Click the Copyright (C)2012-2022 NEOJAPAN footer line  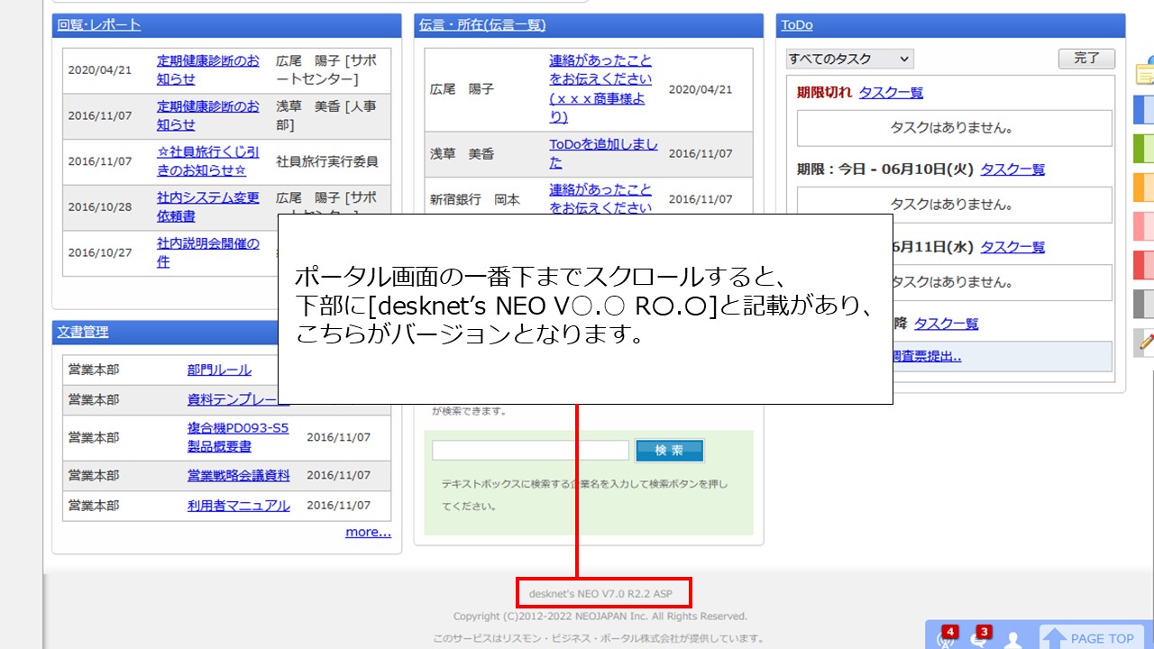600,617
